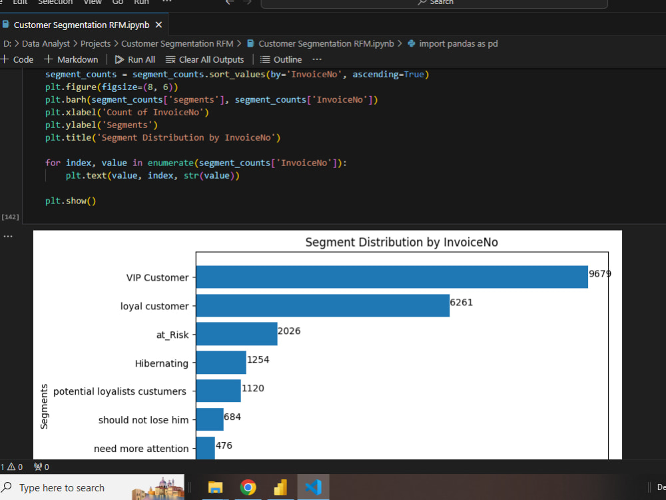Viewport: 666px width, 500px height.
Task: Open the Run menu
Action: pos(141,2)
